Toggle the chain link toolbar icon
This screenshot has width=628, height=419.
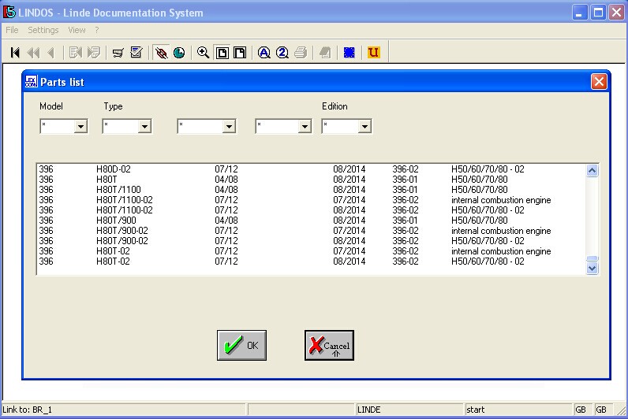pyautogui.click(x=161, y=52)
